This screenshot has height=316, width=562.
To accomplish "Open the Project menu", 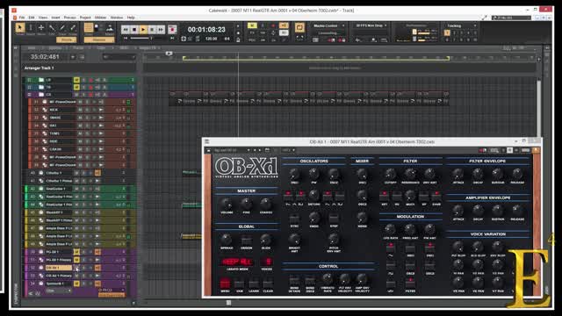I will coord(85,18).
